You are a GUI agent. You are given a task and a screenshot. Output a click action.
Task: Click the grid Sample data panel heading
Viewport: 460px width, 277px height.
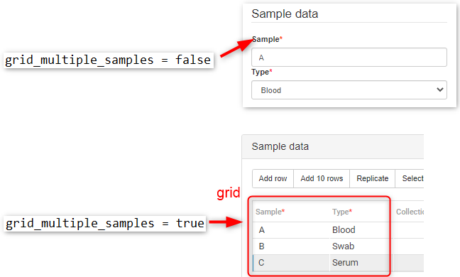pyautogui.click(x=280, y=146)
